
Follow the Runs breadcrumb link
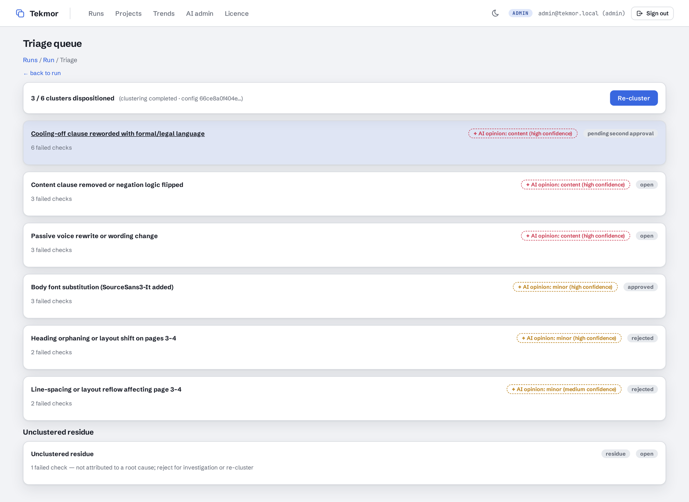point(30,60)
